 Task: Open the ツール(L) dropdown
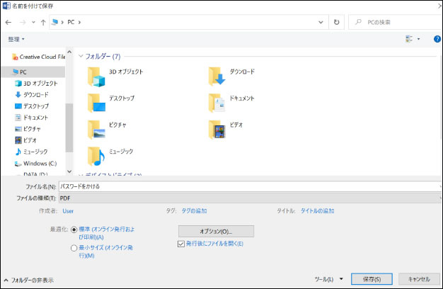click(328, 279)
